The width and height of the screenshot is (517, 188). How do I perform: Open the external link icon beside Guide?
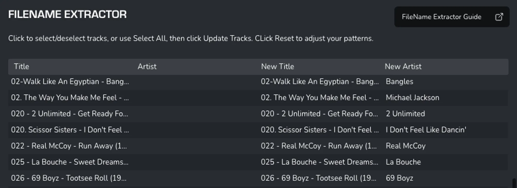(x=499, y=17)
